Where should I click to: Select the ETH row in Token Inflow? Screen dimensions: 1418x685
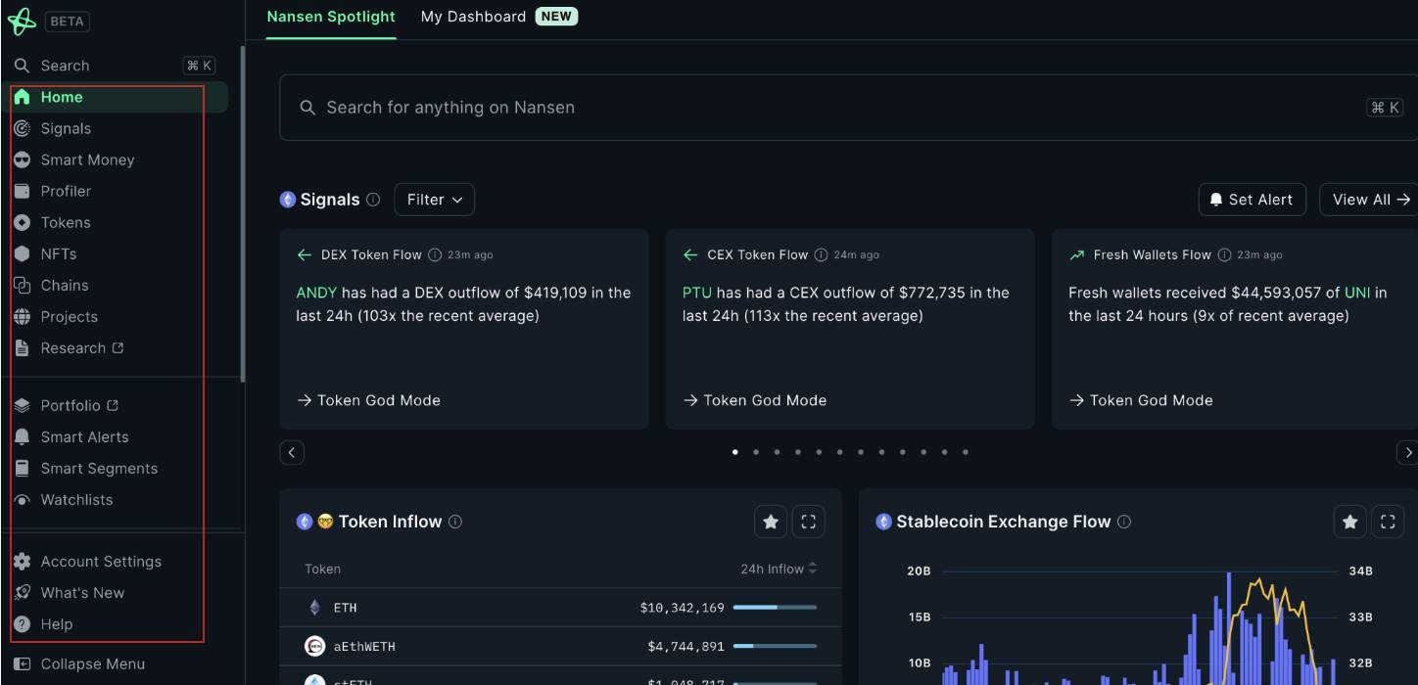click(x=560, y=608)
